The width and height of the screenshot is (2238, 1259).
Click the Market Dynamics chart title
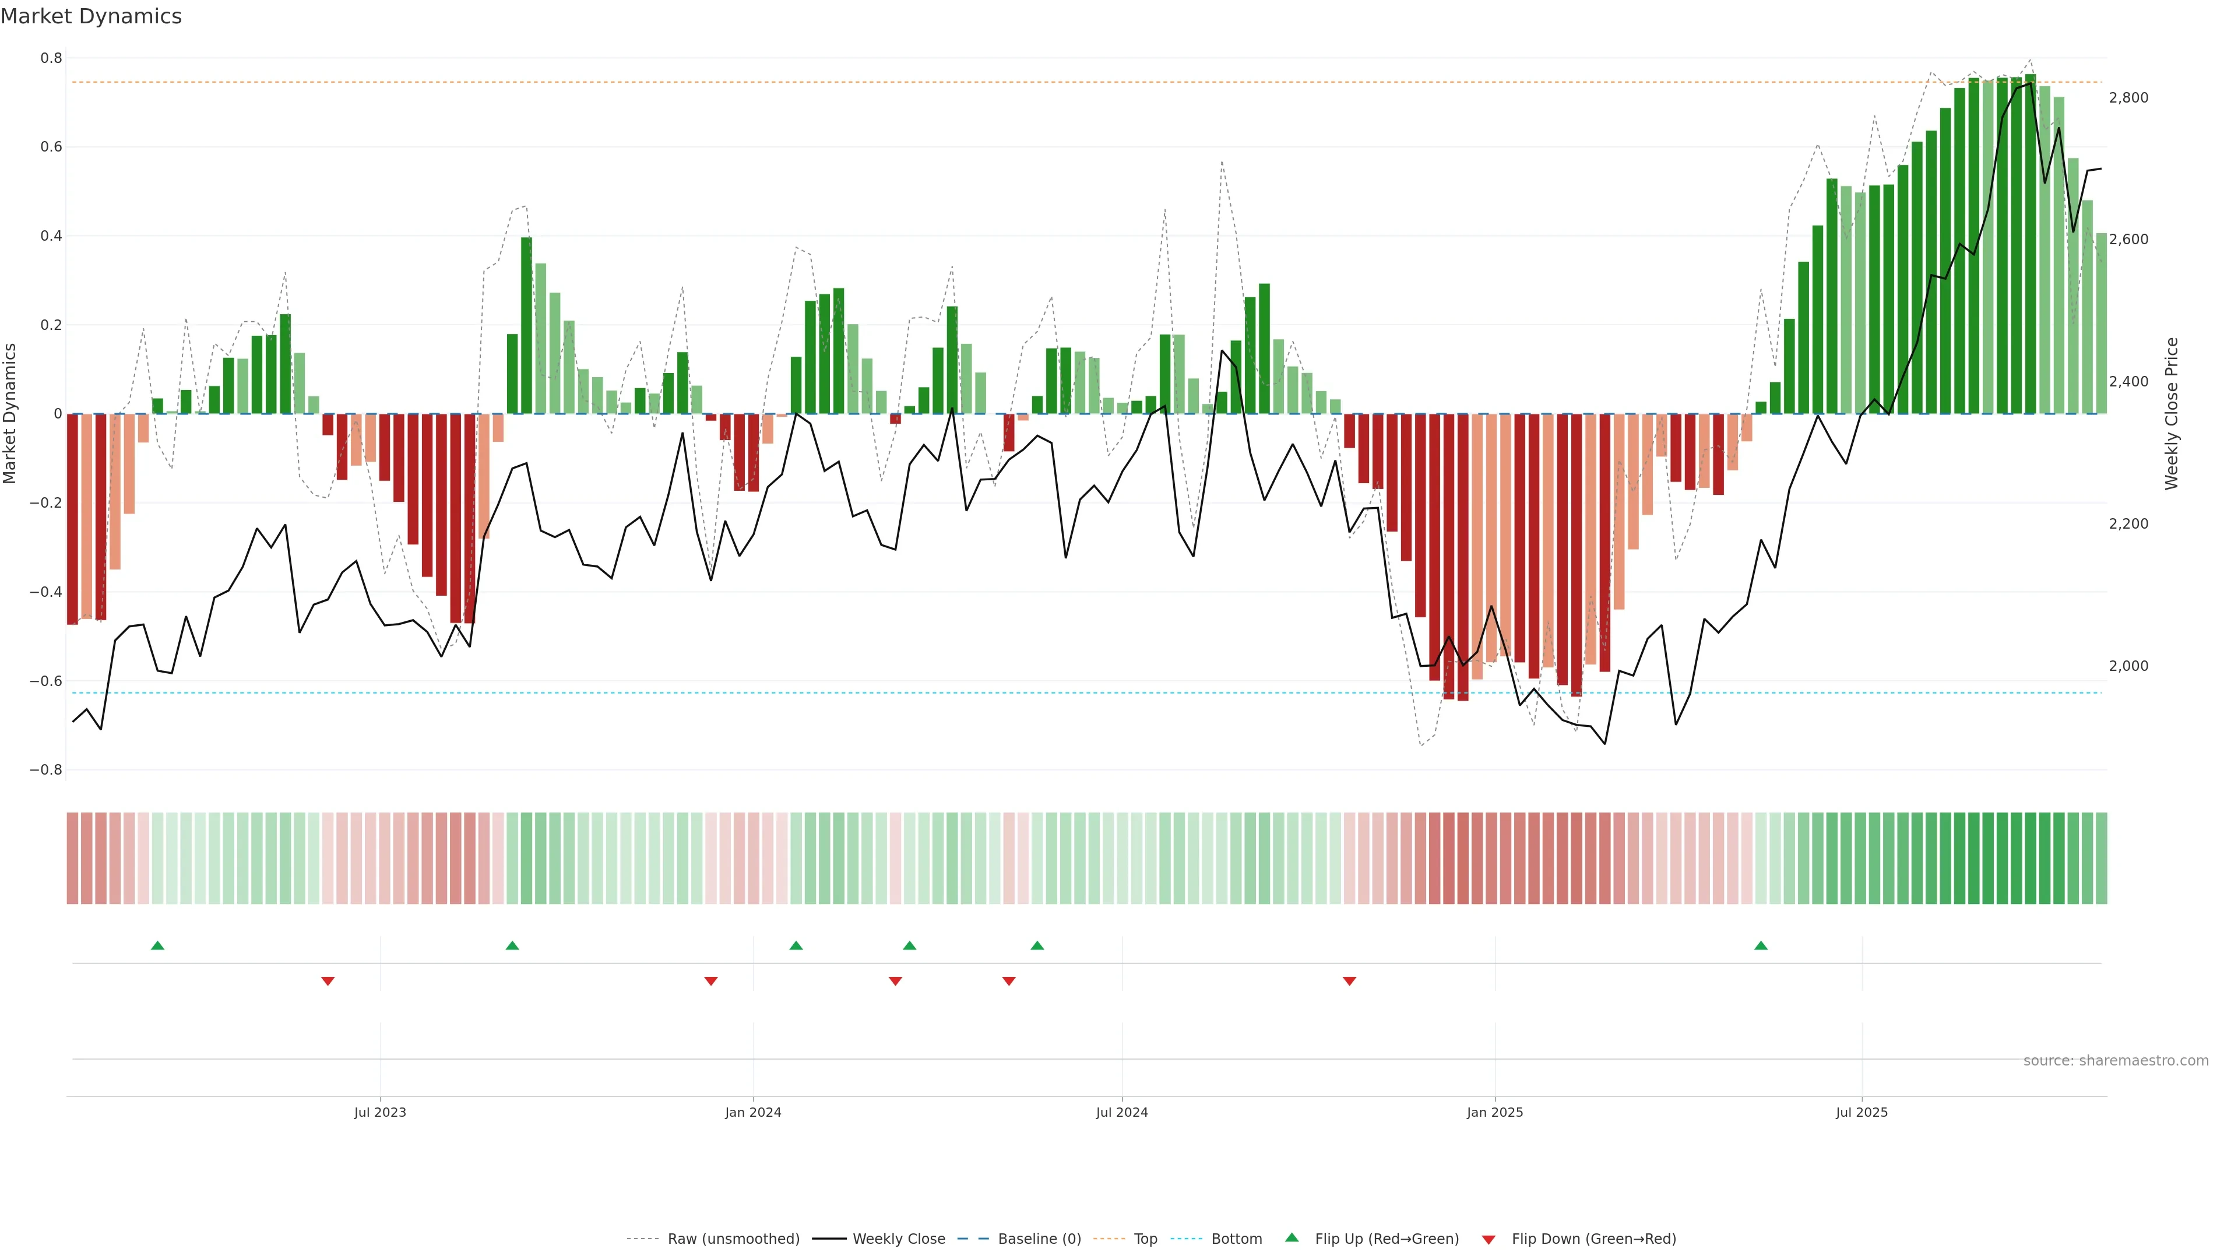point(92,16)
